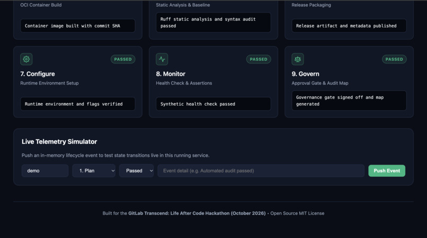Viewport: 427px width, 238px height.
Task: Click the Push Event button
Action: point(387,171)
